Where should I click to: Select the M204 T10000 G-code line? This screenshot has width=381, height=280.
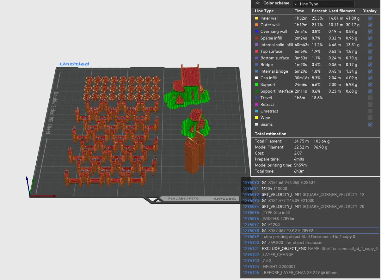(310, 188)
